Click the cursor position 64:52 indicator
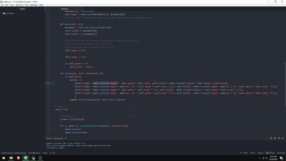The image size is (286, 161). [x=45, y=153]
